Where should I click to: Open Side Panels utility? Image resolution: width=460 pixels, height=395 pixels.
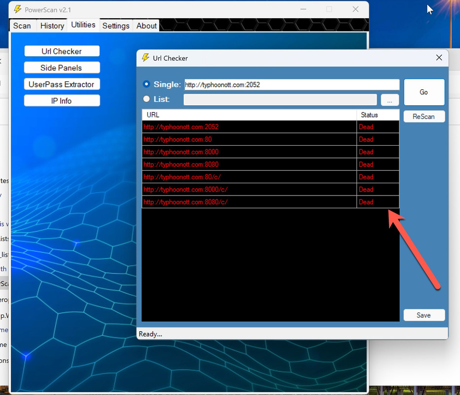[x=62, y=68]
